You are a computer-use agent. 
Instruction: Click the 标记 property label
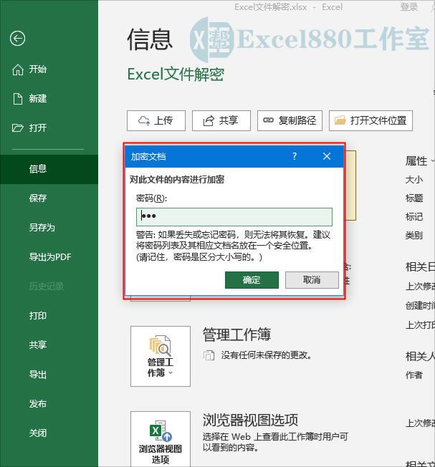[414, 217]
